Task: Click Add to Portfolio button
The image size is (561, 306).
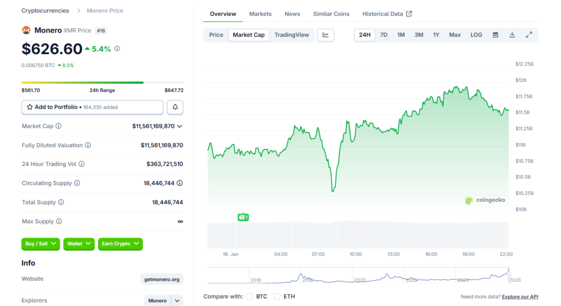Action: [x=92, y=107]
